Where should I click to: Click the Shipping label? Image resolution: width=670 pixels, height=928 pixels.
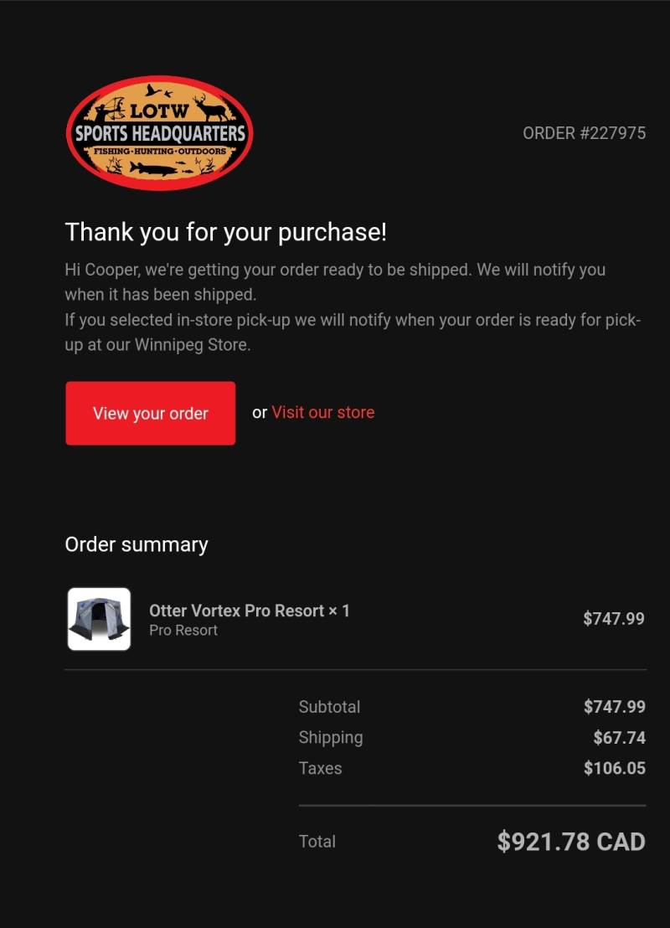click(330, 738)
